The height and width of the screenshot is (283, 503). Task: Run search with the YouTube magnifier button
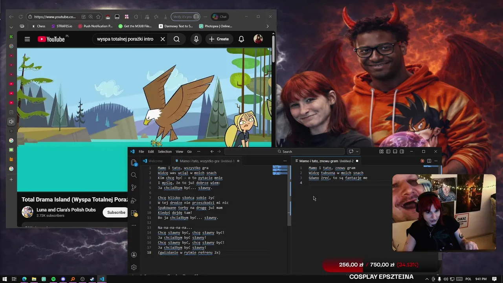176,39
